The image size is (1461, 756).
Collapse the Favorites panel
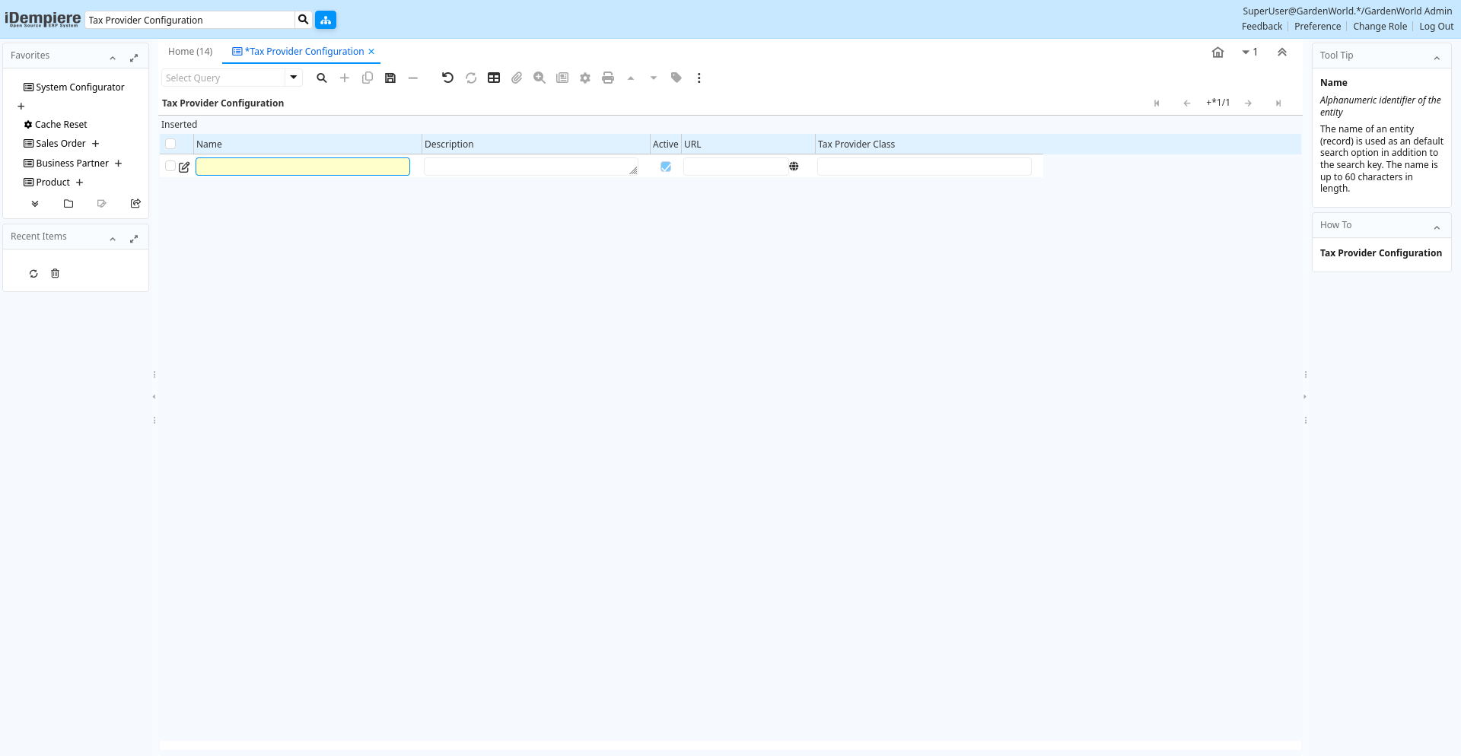tap(113, 58)
